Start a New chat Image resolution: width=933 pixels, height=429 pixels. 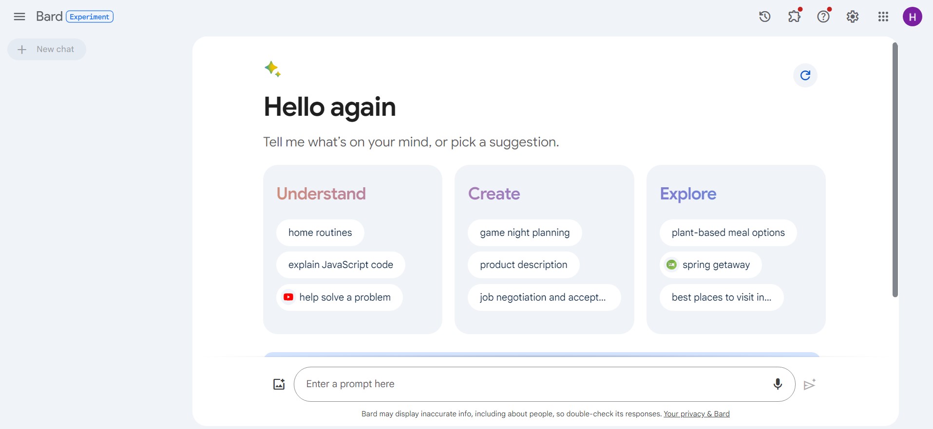(x=46, y=49)
